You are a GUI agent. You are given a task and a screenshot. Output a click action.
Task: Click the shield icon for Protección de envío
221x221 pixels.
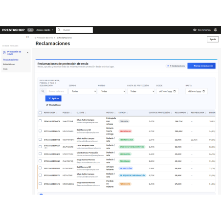point(4,53)
